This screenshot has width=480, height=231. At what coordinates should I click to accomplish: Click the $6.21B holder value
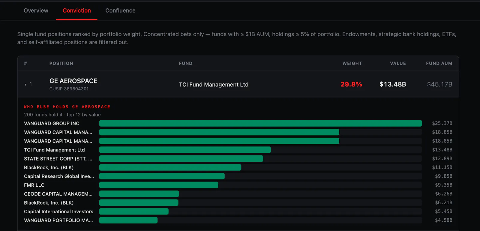click(x=444, y=203)
